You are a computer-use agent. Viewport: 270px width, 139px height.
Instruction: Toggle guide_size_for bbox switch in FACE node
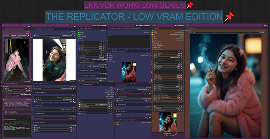point(182,53)
